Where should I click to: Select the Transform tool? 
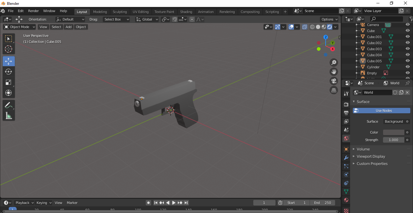pos(9,92)
